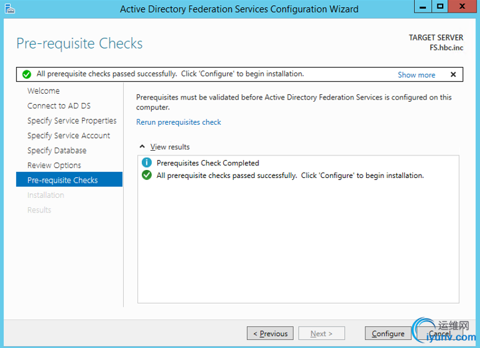Click the wizard application icon in title bar

9,9
